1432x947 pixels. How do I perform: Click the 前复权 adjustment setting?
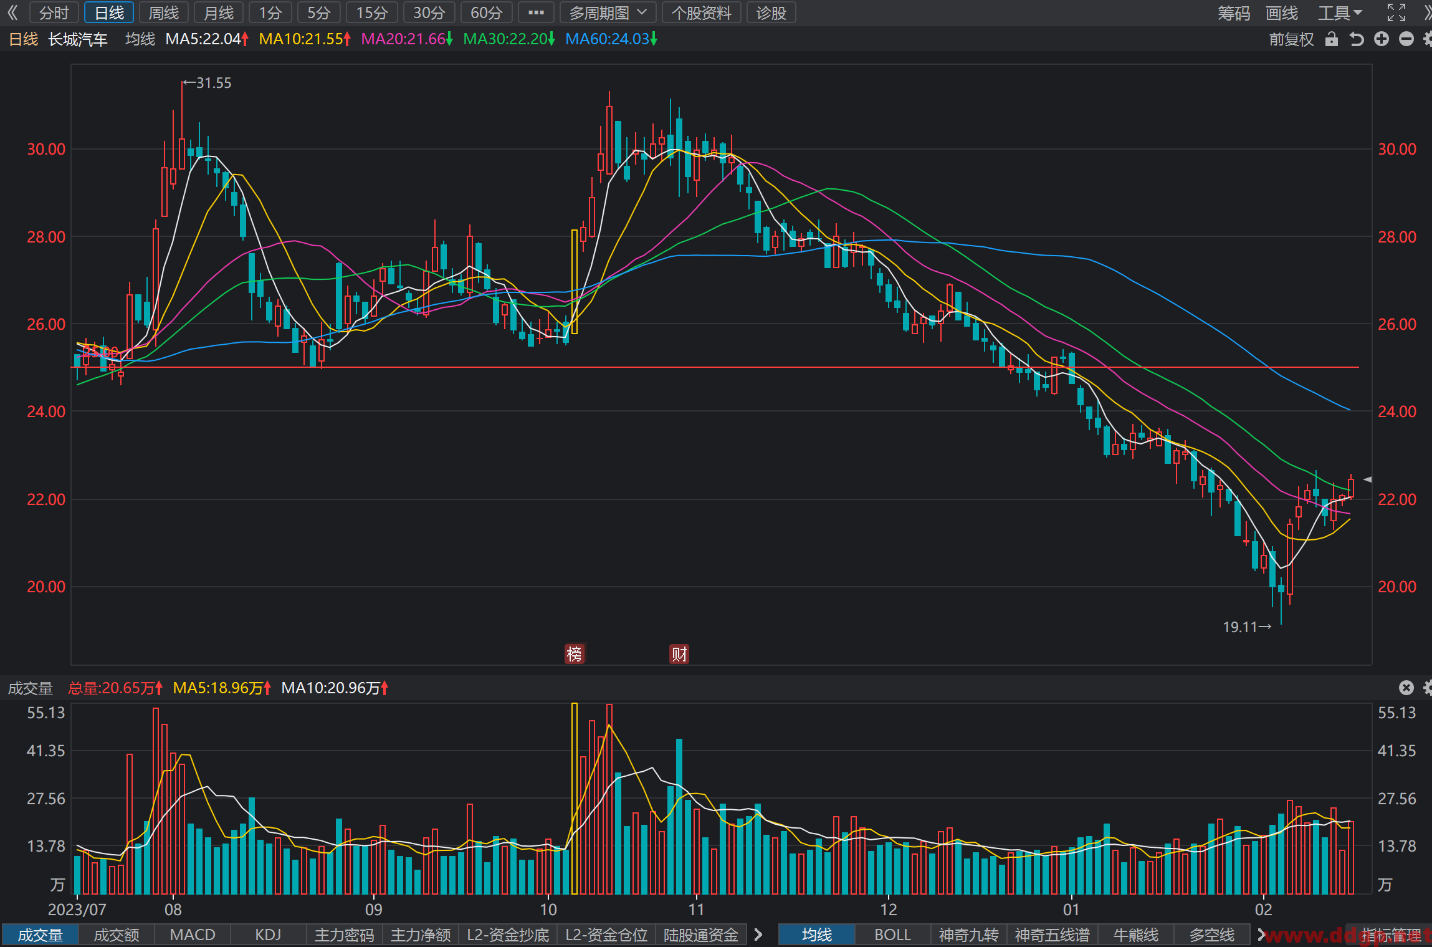coord(1291,39)
